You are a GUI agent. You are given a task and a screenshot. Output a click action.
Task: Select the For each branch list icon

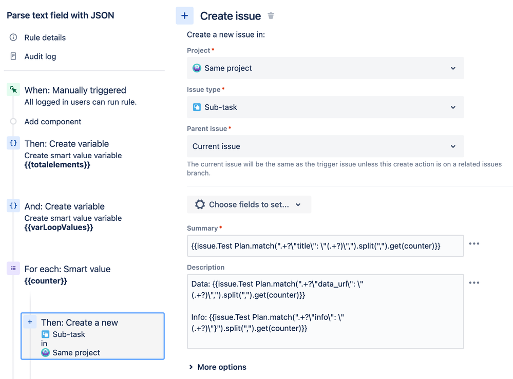(x=13, y=268)
